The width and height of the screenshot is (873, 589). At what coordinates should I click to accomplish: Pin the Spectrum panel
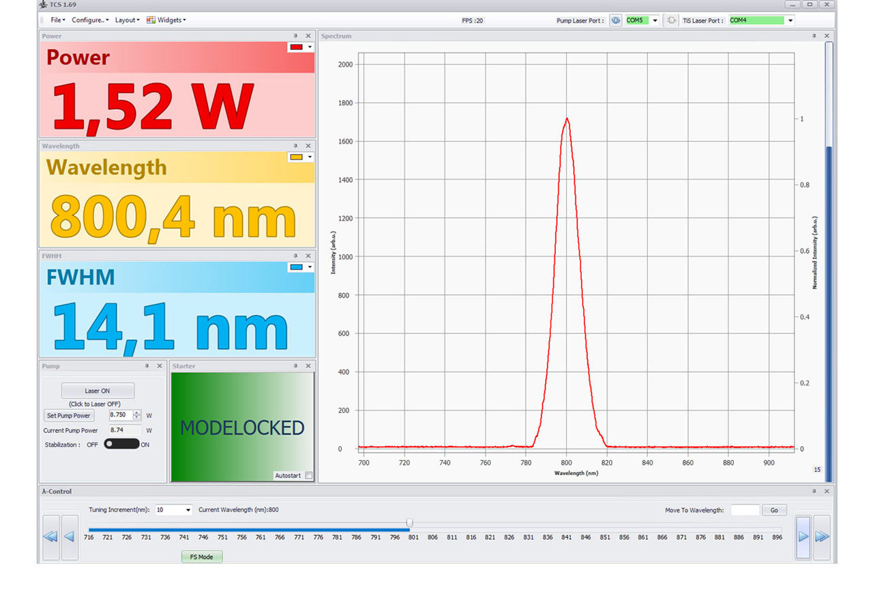[814, 36]
